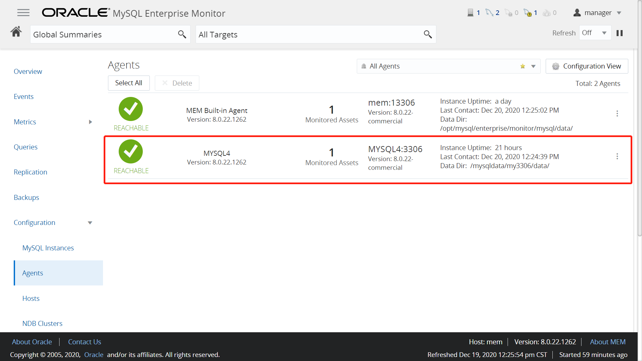Toggle favorite star on All Agents filter
Screen dimensions: 642x361
[523, 66]
